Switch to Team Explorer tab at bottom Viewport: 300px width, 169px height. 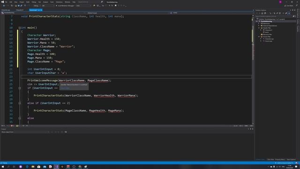(291, 160)
